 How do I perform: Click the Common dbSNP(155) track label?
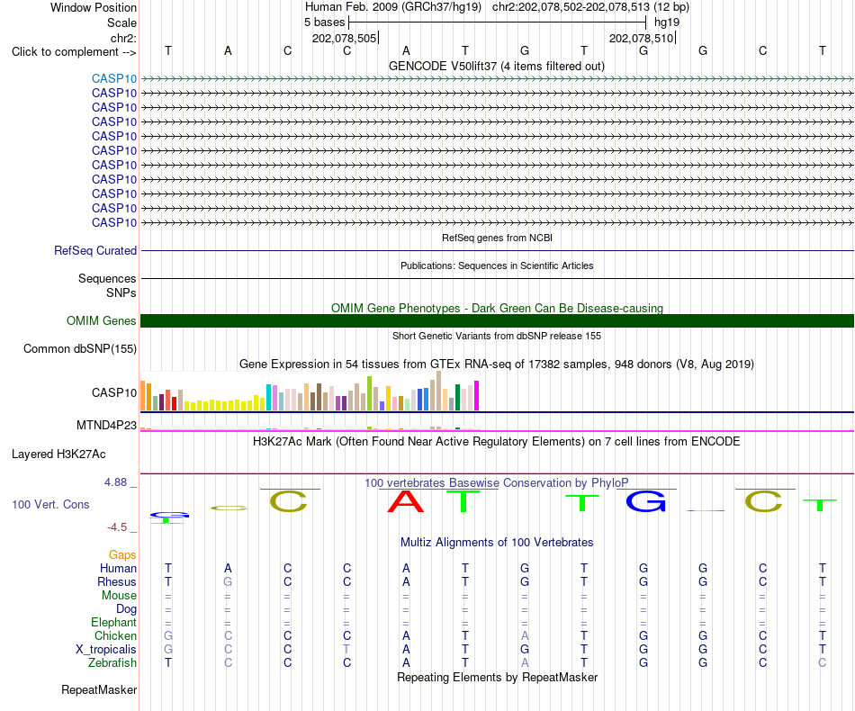point(79,349)
